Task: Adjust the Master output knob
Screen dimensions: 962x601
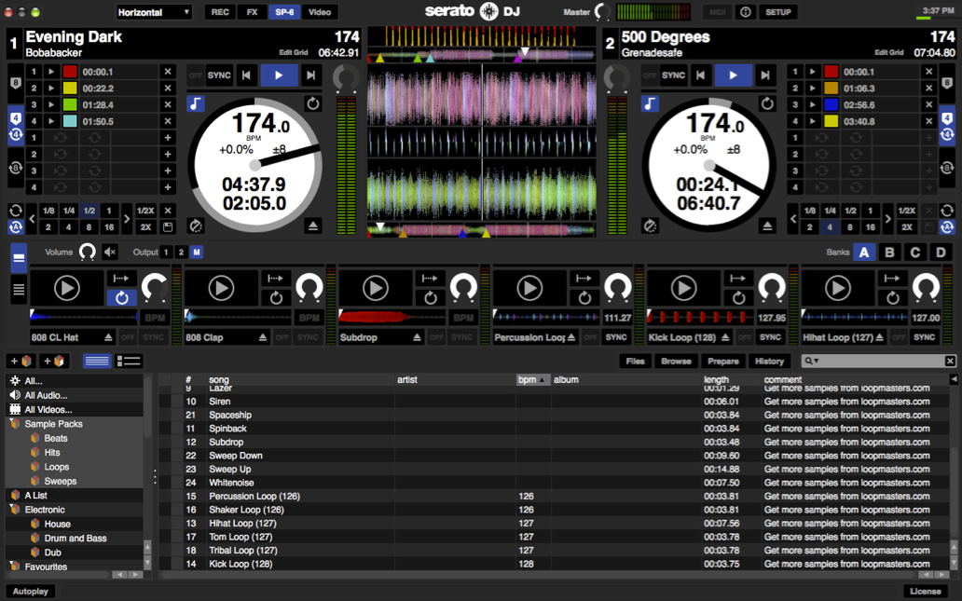Action: pyautogui.click(x=602, y=12)
